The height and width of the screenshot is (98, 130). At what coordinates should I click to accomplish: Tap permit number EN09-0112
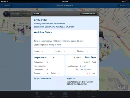point(40,20)
